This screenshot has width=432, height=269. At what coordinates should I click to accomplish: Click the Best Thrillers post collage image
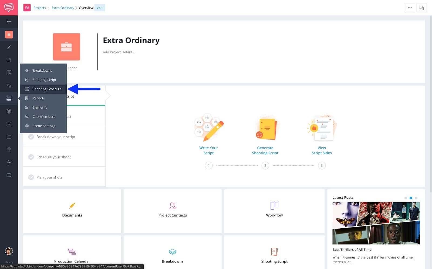pos(376,223)
